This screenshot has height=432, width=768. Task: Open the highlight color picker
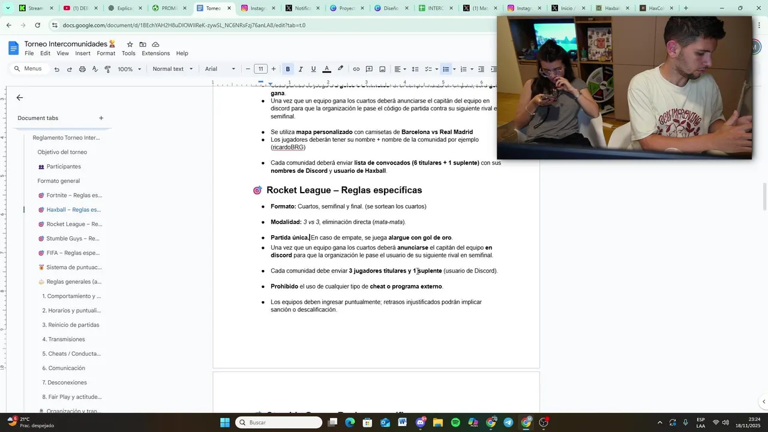[x=340, y=69]
